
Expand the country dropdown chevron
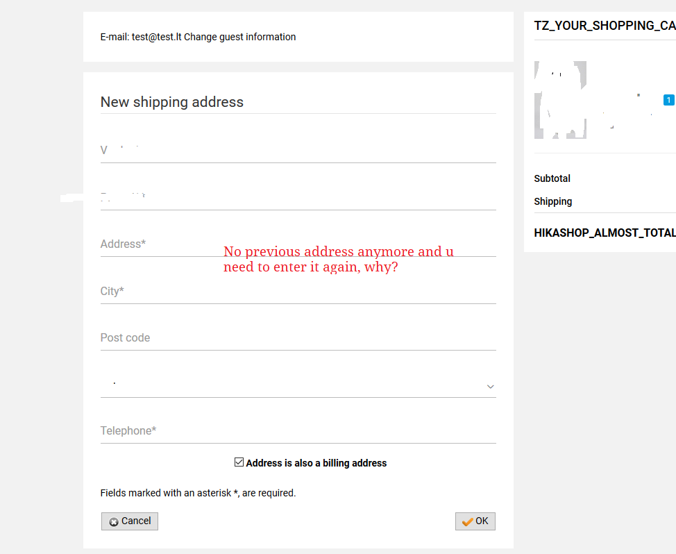pos(490,386)
